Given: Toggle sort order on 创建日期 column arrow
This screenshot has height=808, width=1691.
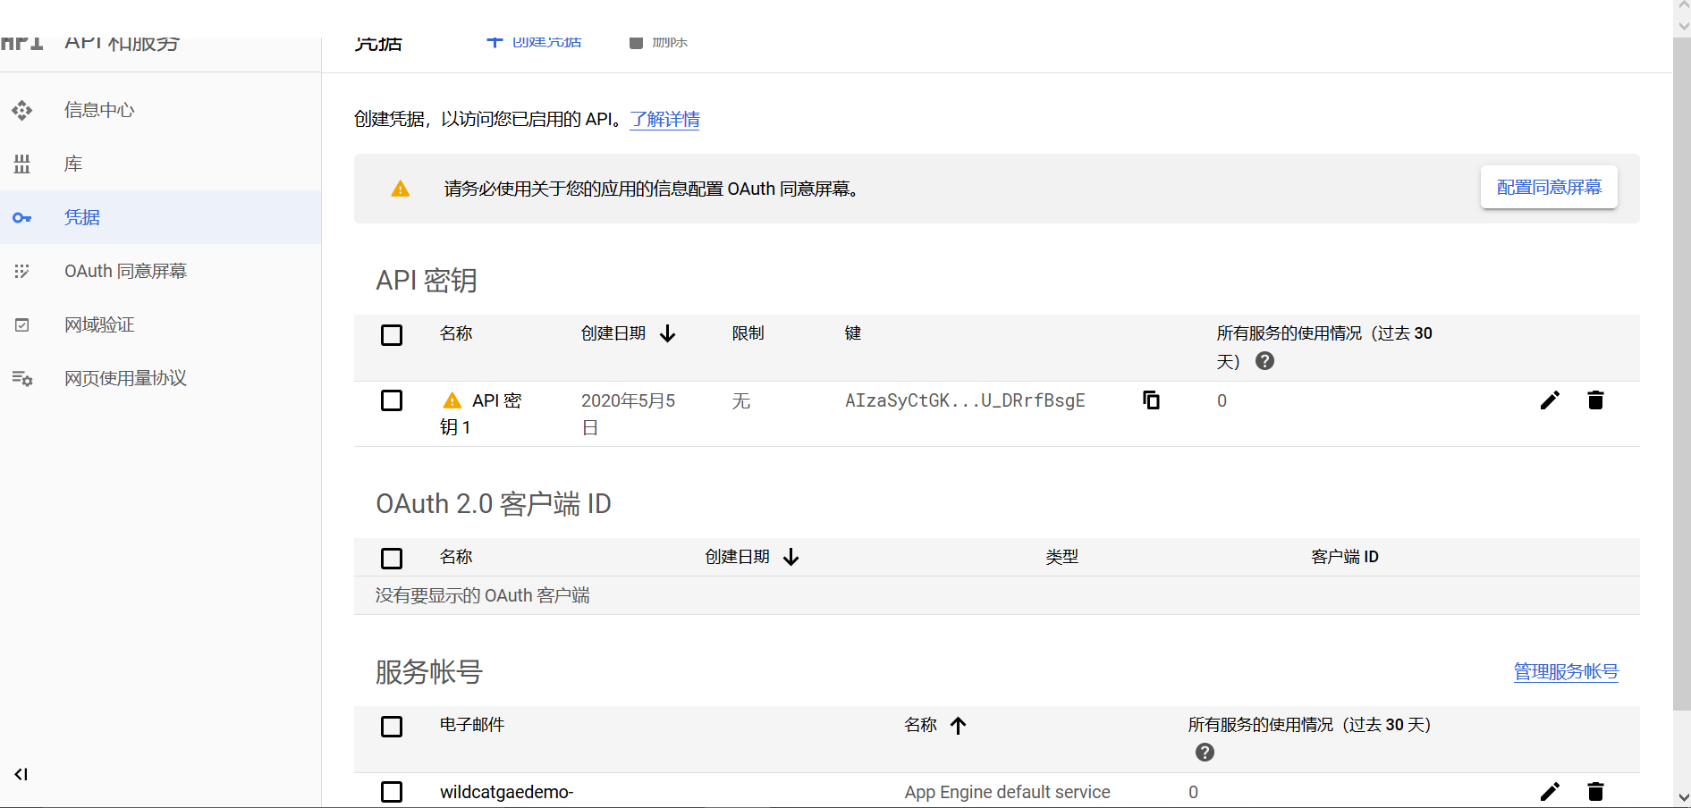Looking at the screenshot, I should click(667, 333).
